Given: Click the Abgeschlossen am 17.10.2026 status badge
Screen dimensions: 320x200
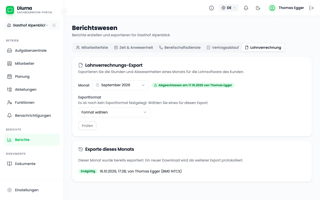Looking at the screenshot, I should click(x=193, y=85).
